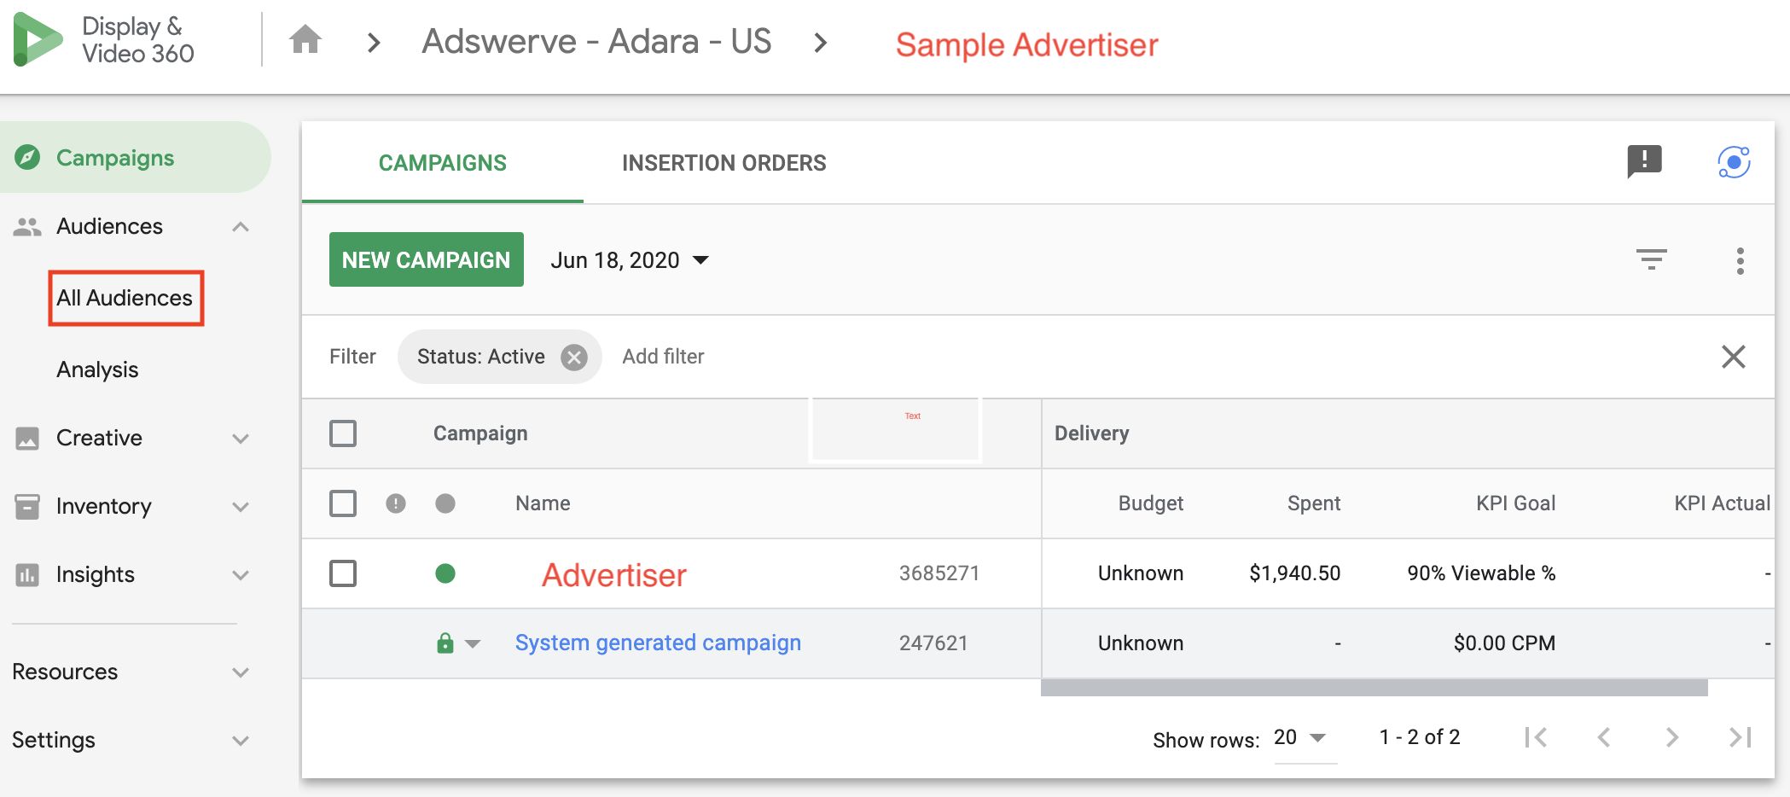Click the Campaigns compass icon
Screen dimensions: 1790x797
(x=27, y=157)
